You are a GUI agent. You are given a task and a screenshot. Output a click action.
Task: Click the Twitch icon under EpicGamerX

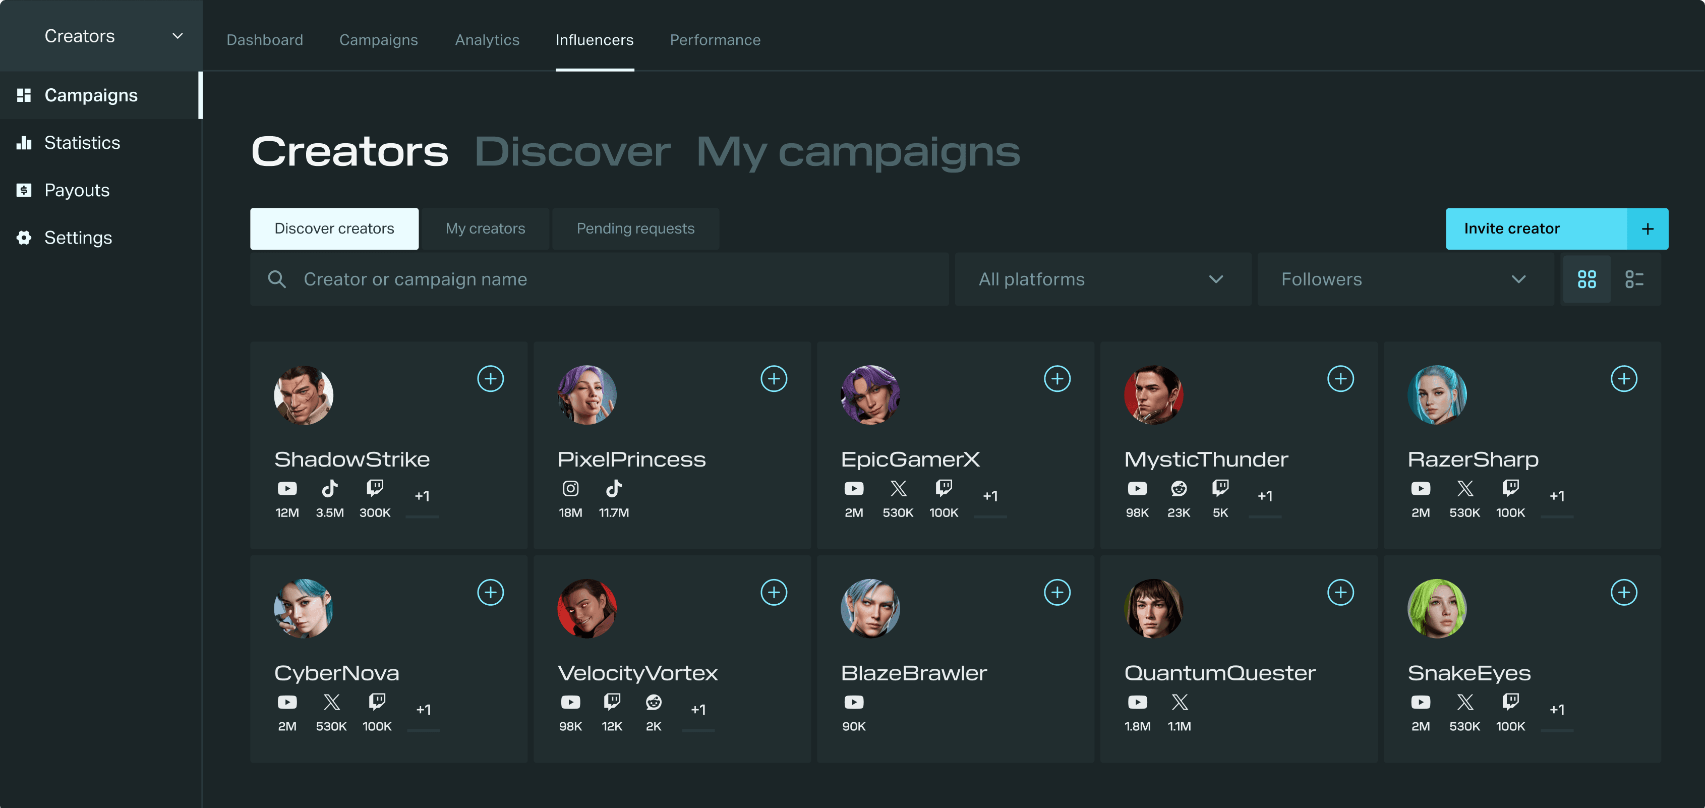943,488
